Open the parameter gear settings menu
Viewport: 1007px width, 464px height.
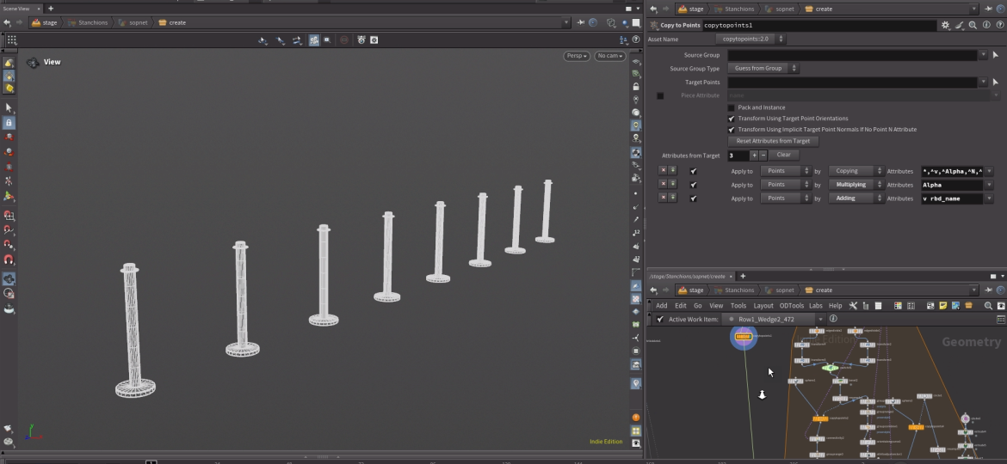pyautogui.click(x=946, y=26)
